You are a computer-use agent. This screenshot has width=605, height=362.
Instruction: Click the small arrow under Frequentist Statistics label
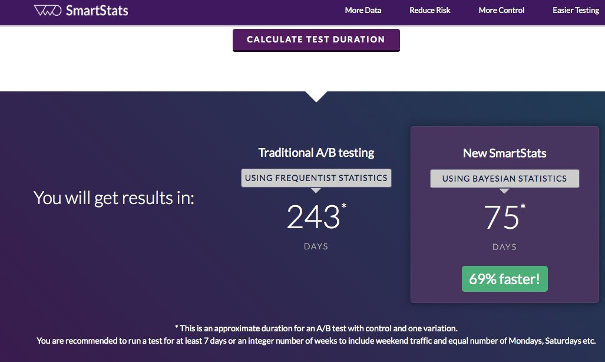316,190
